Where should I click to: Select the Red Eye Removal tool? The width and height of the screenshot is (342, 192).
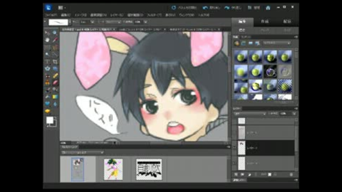click(x=47, y=76)
